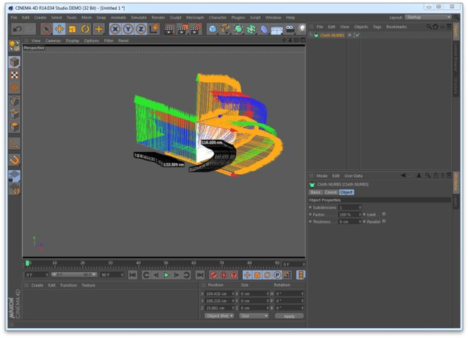Select Polygons mode in left palette
Image resolution: width=468 pixels, height=338 pixels.
[14, 127]
